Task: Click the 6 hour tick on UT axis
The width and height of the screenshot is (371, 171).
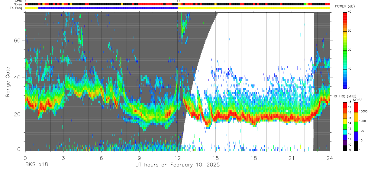Action: point(101,158)
